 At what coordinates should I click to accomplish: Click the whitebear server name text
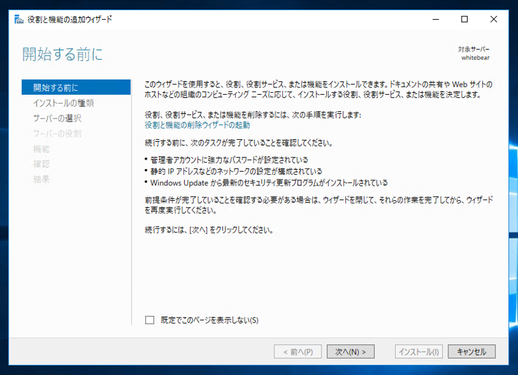475,58
